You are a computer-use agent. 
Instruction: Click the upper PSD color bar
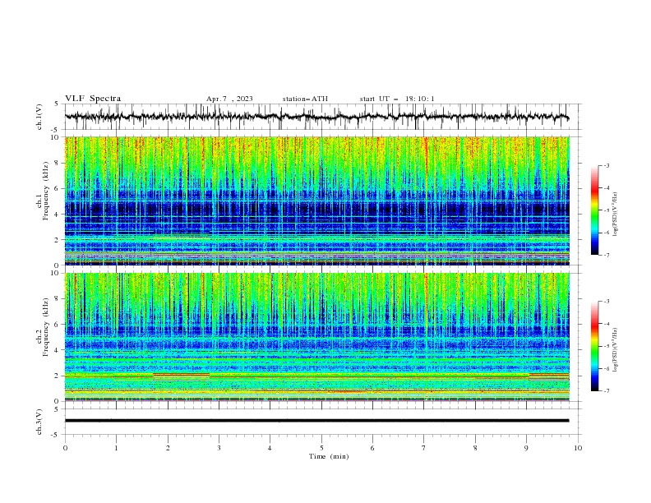click(594, 210)
